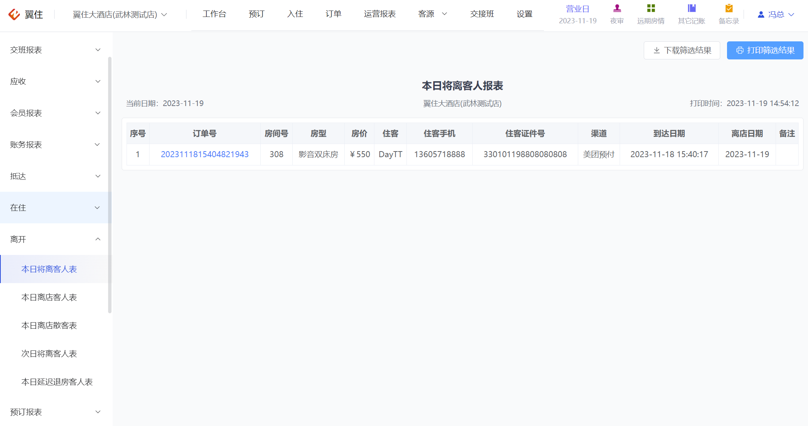Image resolution: width=808 pixels, height=426 pixels.
Task: Open the 设置 menu item
Action: click(x=524, y=14)
